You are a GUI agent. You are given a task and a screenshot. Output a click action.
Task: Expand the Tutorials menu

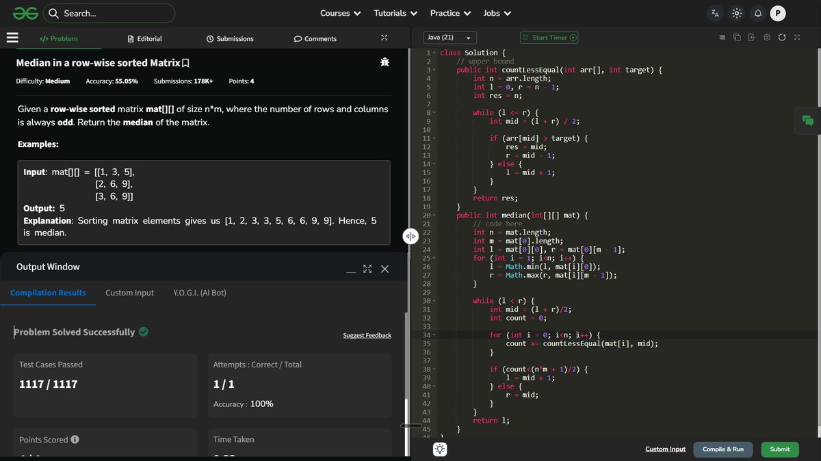tap(395, 13)
